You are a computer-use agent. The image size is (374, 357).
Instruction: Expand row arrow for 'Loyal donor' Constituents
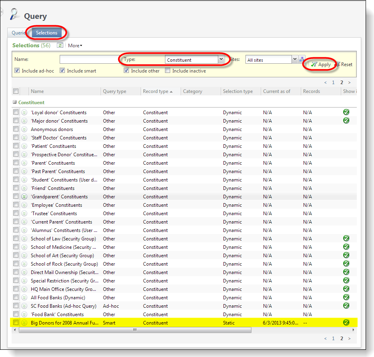[24, 113]
